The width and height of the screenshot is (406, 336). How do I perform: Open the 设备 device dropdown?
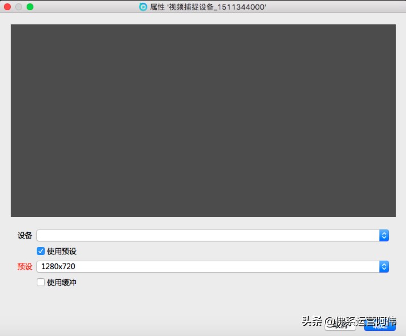[212, 235]
